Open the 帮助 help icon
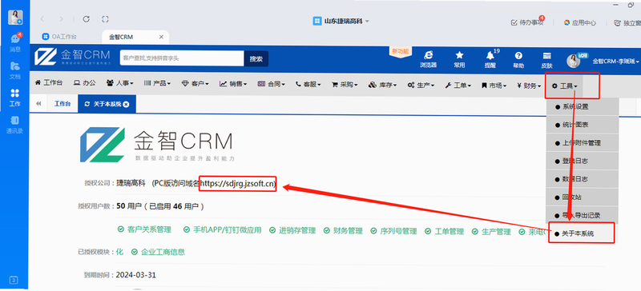This screenshot has height=291, width=641. 518,59
